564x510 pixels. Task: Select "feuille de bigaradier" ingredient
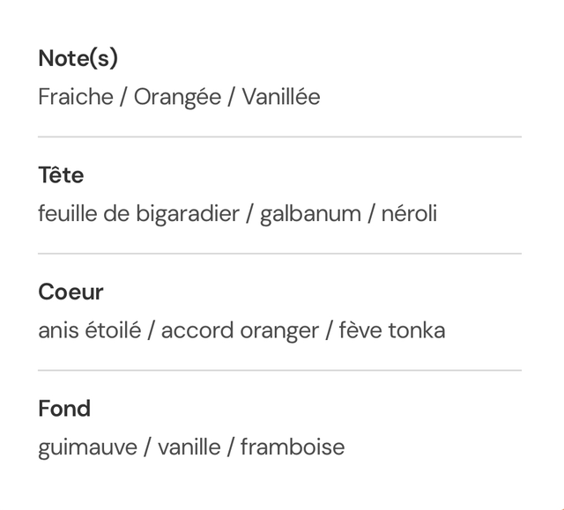click(x=138, y=214)
